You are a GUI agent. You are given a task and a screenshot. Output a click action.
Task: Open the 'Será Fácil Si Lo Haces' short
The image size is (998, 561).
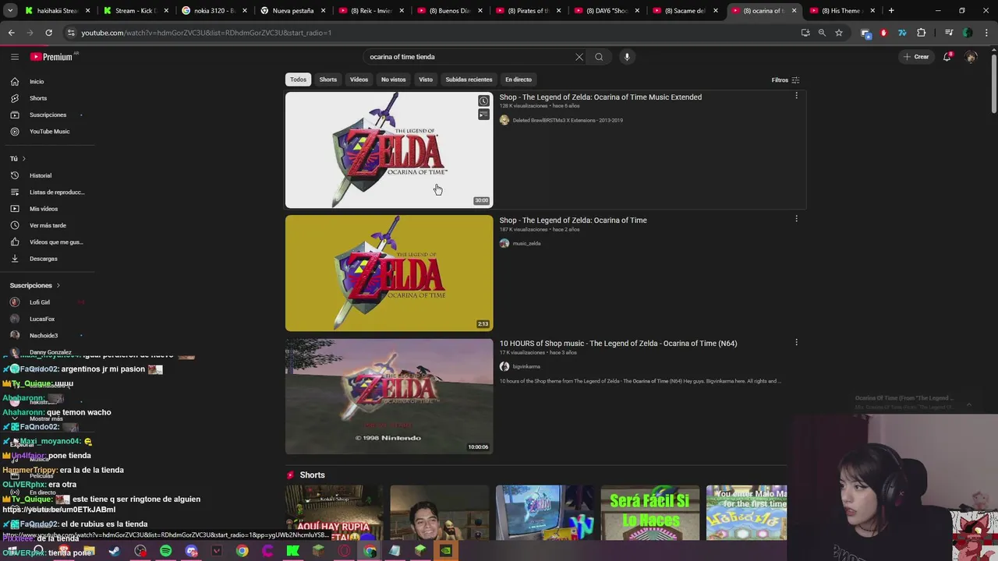[x=650, y=513]
